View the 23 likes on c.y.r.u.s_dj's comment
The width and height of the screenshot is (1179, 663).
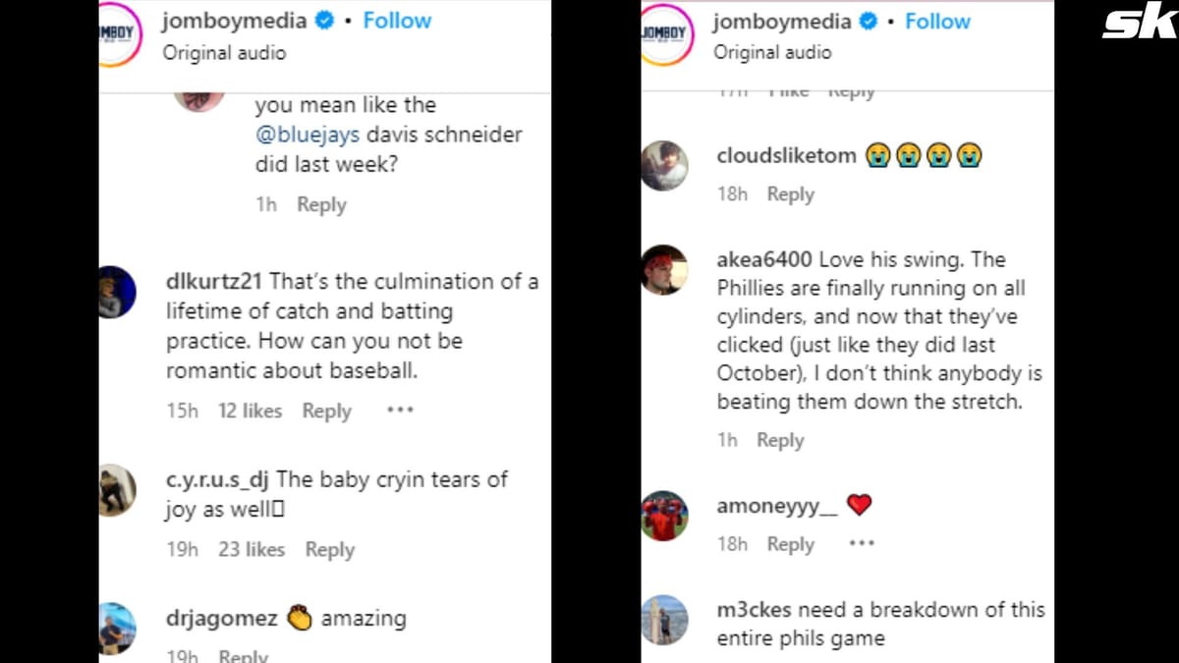coord(252,549)
